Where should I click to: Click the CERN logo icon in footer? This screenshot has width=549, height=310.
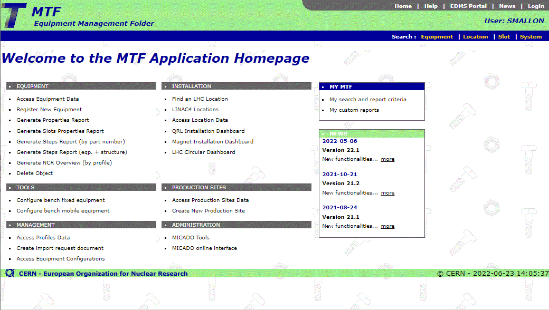pos(10,273)
